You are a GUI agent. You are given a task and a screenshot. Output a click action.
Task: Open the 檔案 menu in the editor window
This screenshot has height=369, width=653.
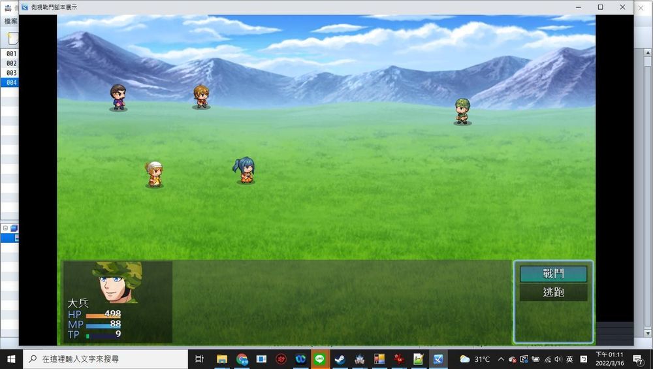click(x=10, y=21)
